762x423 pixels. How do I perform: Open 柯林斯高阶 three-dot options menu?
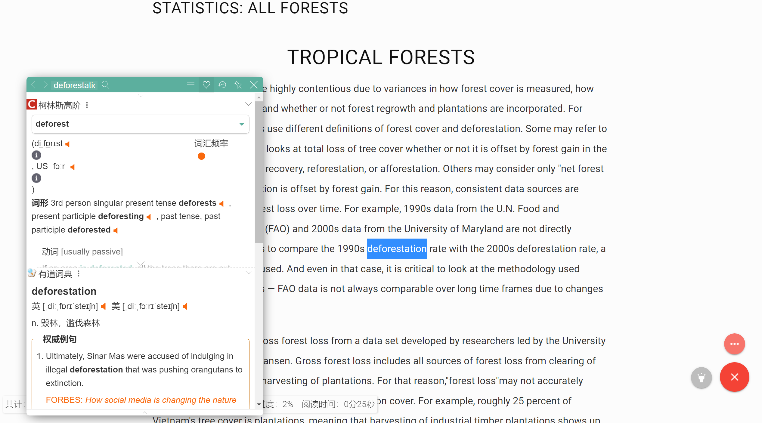tap(87, 105)
